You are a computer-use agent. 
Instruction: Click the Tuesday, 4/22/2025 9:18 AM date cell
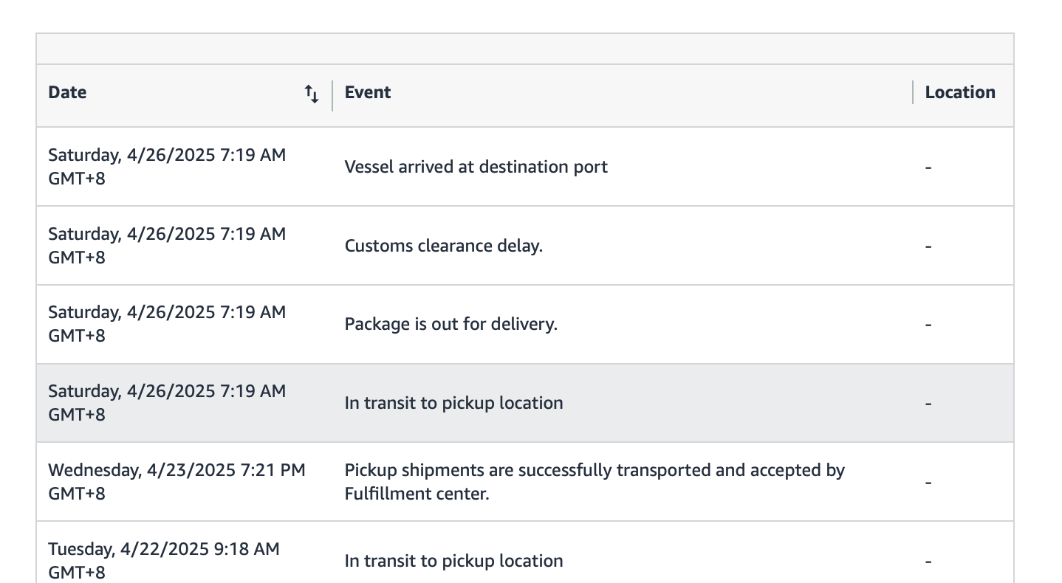tap(164, 561)
